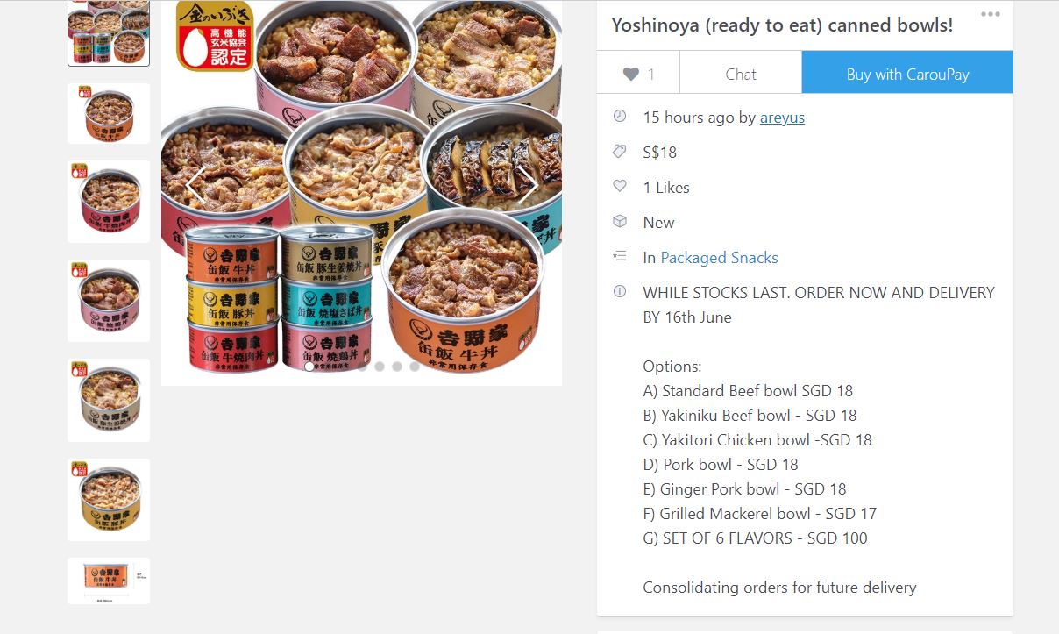Viewport: 1059px width, 634px height.
Task: Show next image with right arrow
Action: point(527,185)
